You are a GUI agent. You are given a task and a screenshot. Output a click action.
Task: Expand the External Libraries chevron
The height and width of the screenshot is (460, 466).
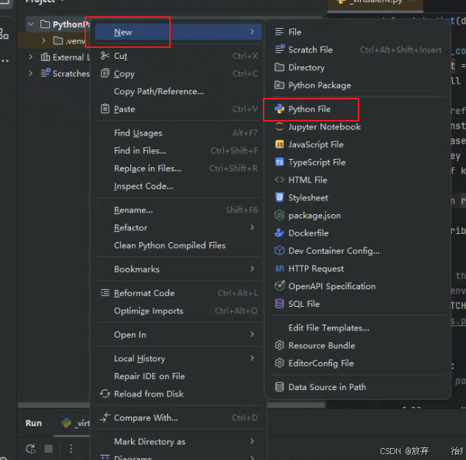pos(30,57)
